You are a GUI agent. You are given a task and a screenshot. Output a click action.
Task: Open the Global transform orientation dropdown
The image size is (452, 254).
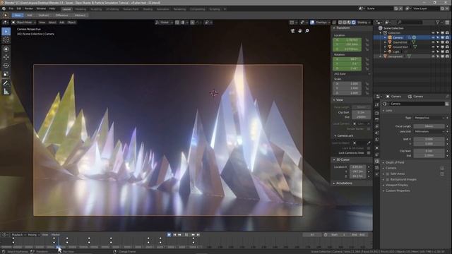(x=164, y=22)
